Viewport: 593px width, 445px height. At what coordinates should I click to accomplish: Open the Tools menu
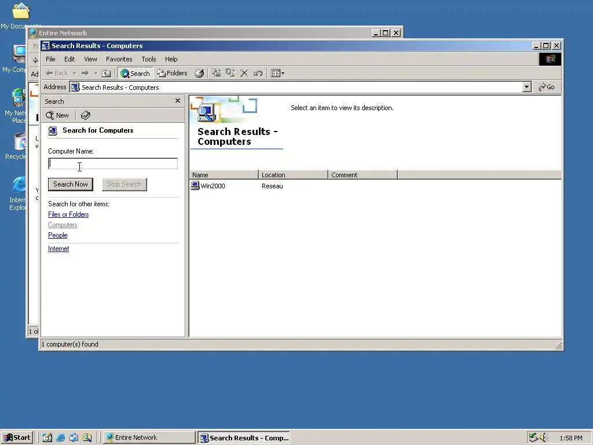(149, 59)
